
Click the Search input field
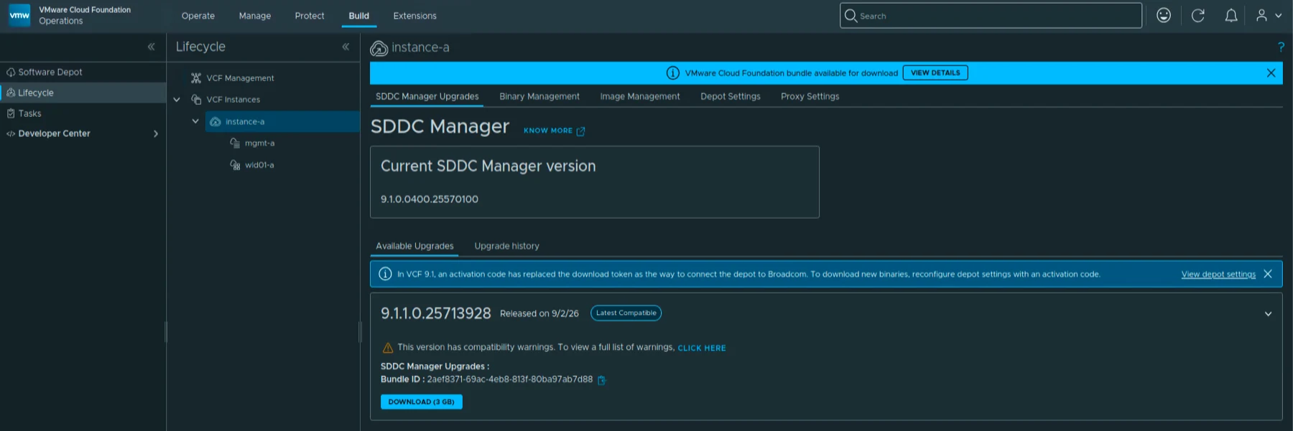991,15
